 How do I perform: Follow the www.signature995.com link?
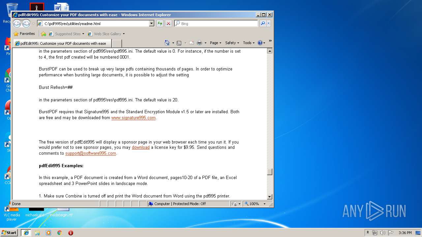(x=134, y=118)
